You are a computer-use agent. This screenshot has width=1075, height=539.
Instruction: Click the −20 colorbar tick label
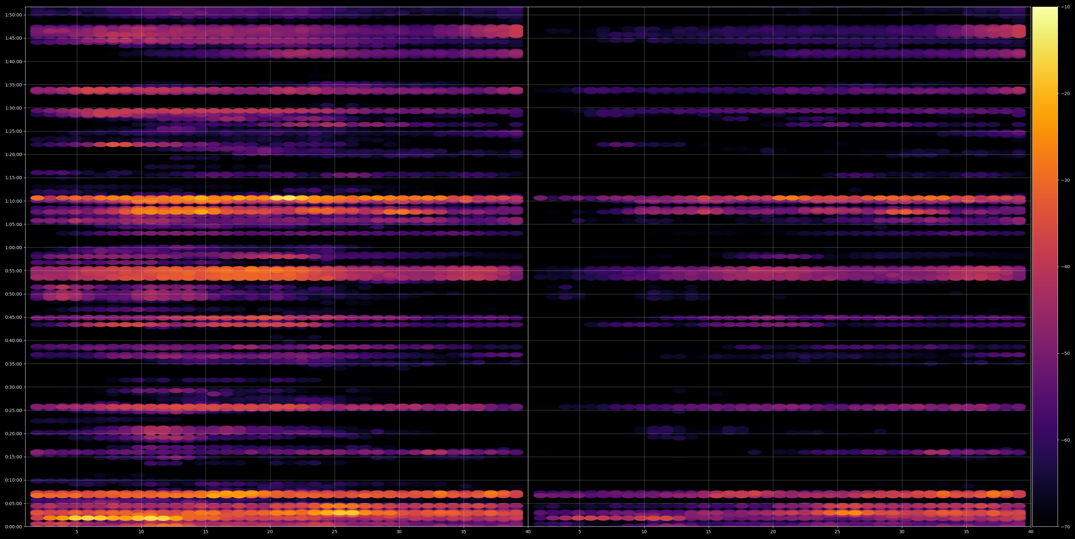[x=1065, y=94]
